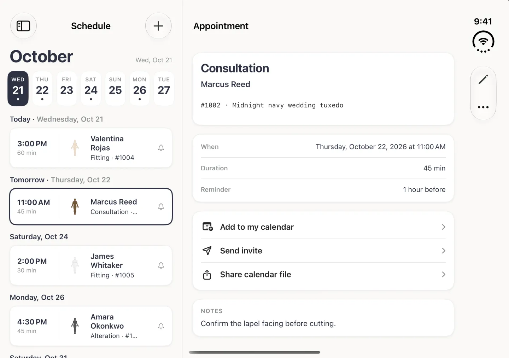Open the three-dot more options menu

pyautogui.click(x=483, y=107)
